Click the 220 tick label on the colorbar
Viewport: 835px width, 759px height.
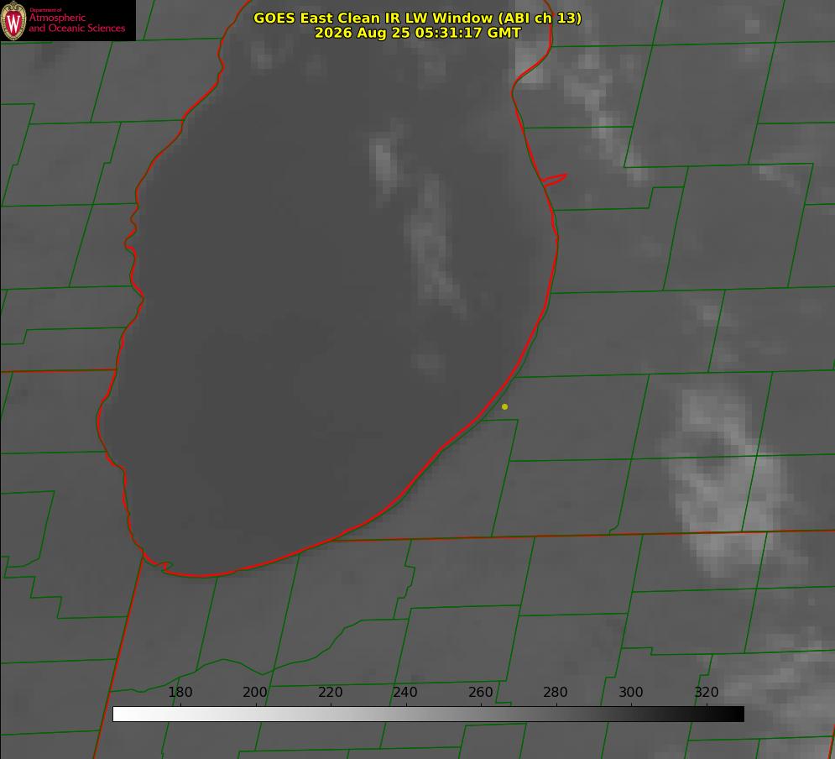point(330,692)
